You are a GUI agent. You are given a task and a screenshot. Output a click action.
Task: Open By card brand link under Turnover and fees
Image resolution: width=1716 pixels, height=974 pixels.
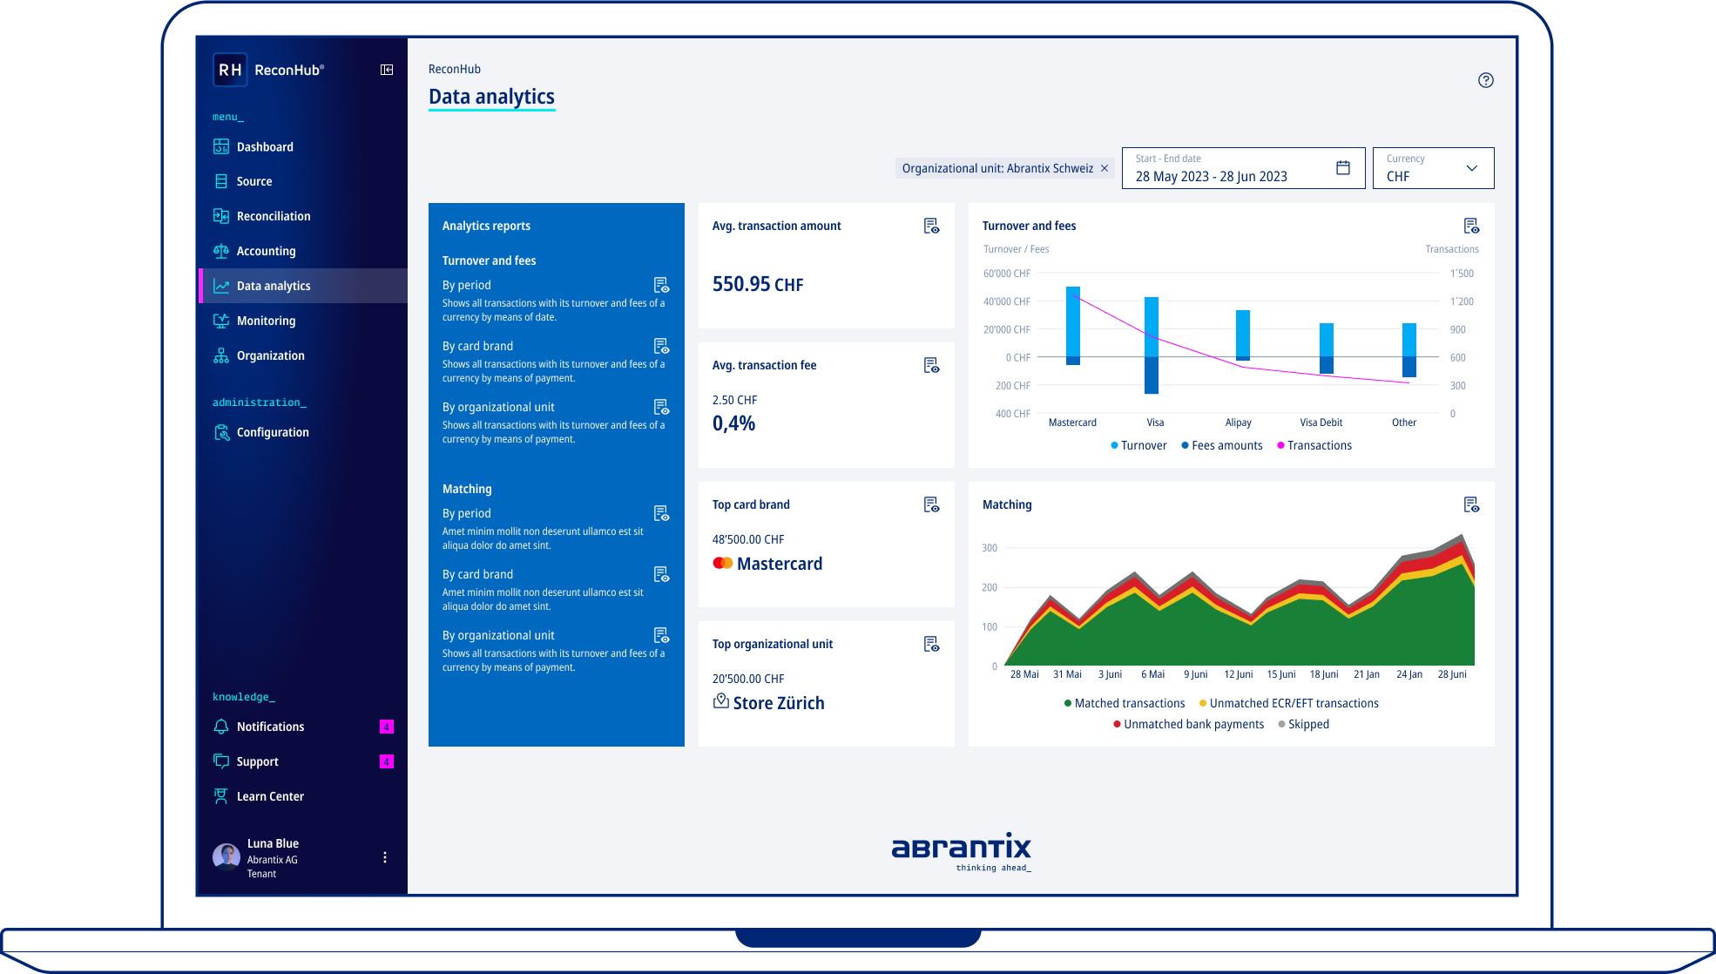pyautogui.click(x=477, y=346)
